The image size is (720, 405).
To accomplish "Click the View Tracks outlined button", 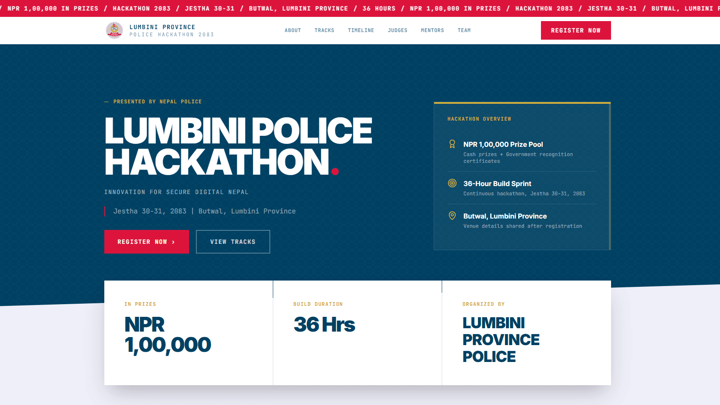I will point(233,242).
